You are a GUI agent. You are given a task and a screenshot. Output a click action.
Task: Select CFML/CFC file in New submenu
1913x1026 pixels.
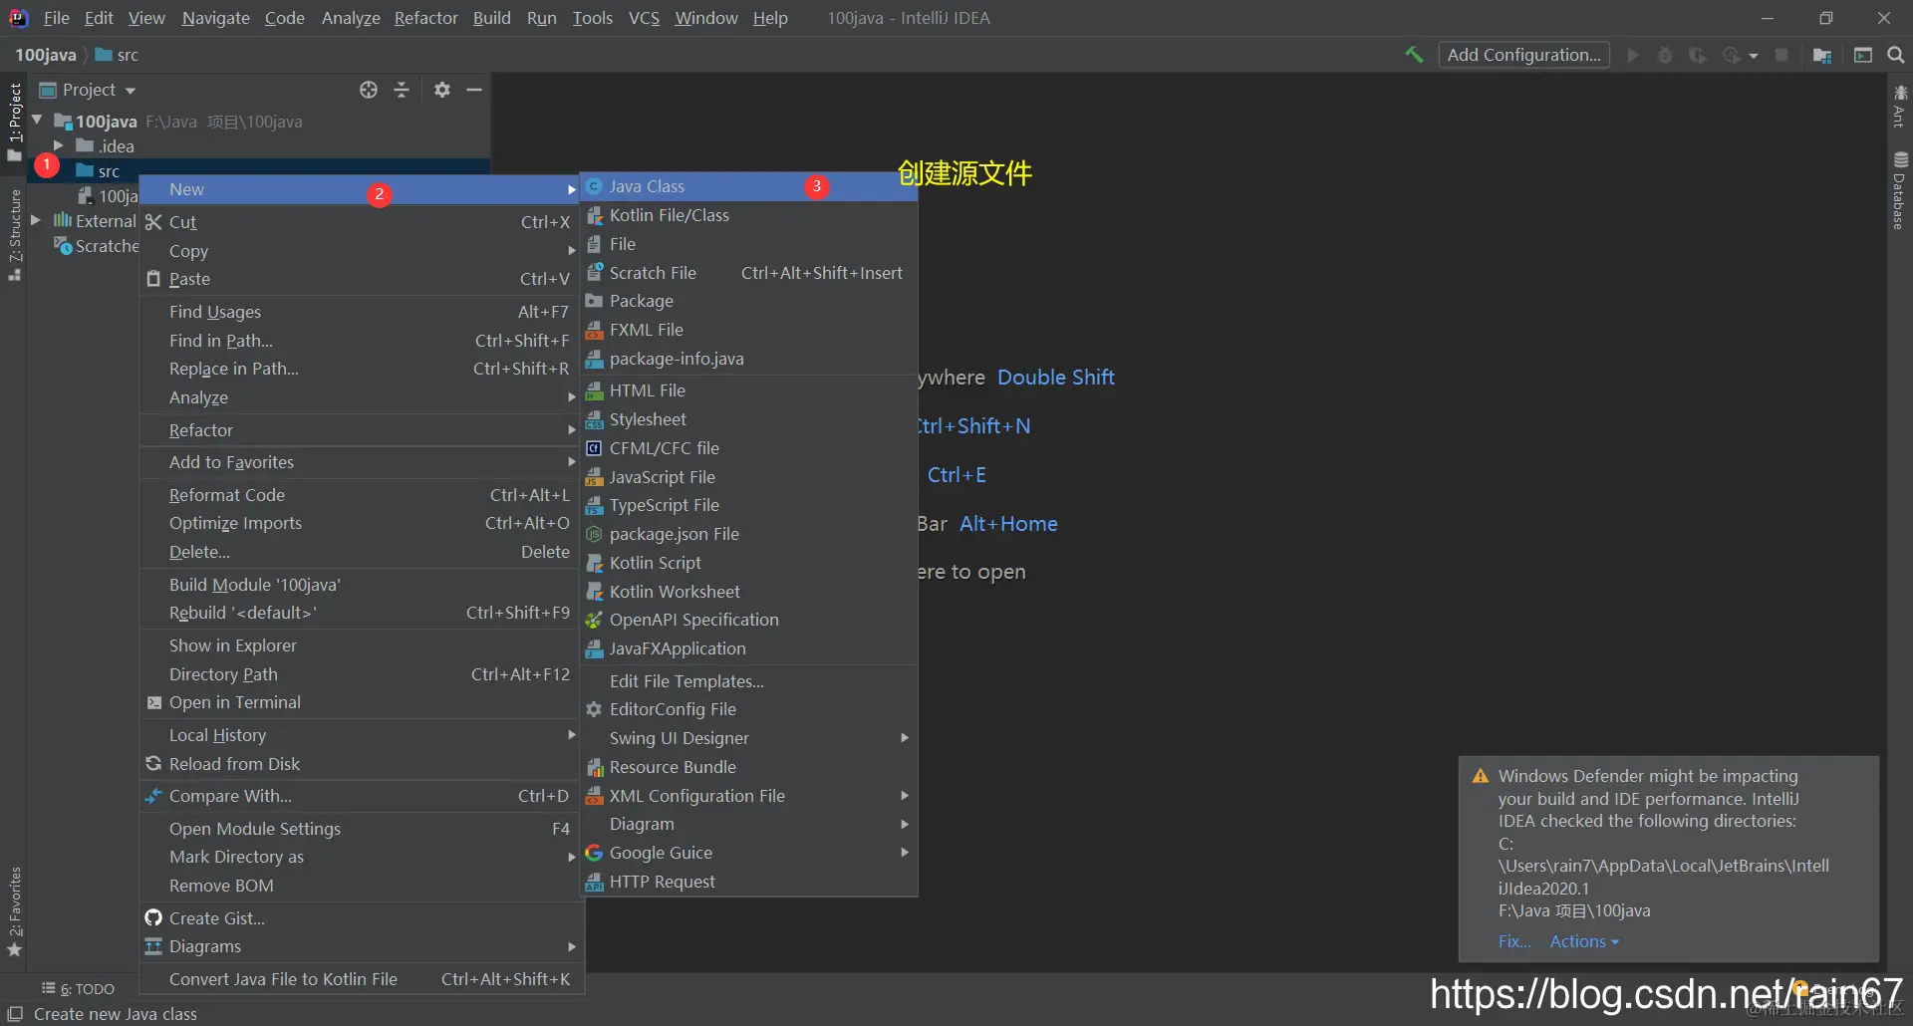(x=749, y=448)
